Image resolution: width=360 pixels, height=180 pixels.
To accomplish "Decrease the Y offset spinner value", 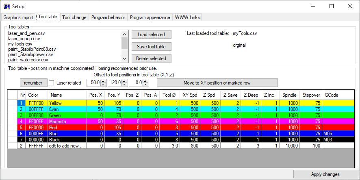I will point(124,85).
